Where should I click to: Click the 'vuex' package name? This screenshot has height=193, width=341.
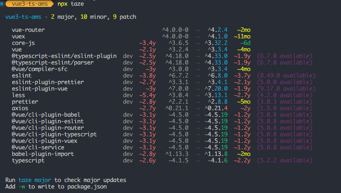pos(18,36)
